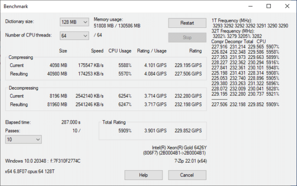The width and height of the screenshot is (297, 186).
Task: Click the 1T Frequency (MHz) label
Action: pyautogui.click(x=232, y=21)
